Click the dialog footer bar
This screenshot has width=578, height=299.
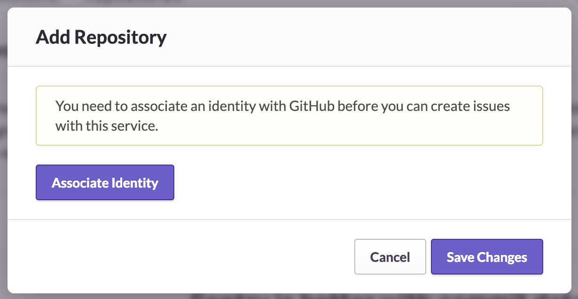[x=188, y=257]
